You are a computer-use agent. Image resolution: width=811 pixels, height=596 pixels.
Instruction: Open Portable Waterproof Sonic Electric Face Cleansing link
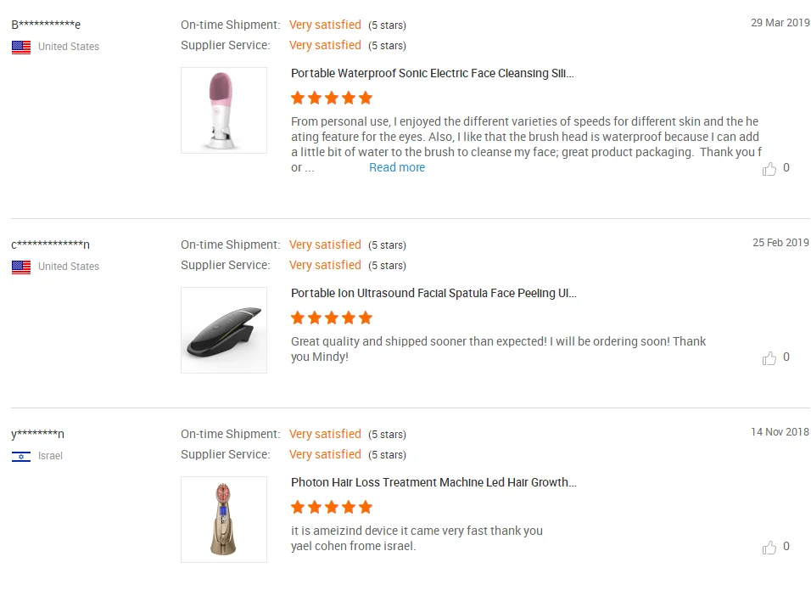(432, 74)
